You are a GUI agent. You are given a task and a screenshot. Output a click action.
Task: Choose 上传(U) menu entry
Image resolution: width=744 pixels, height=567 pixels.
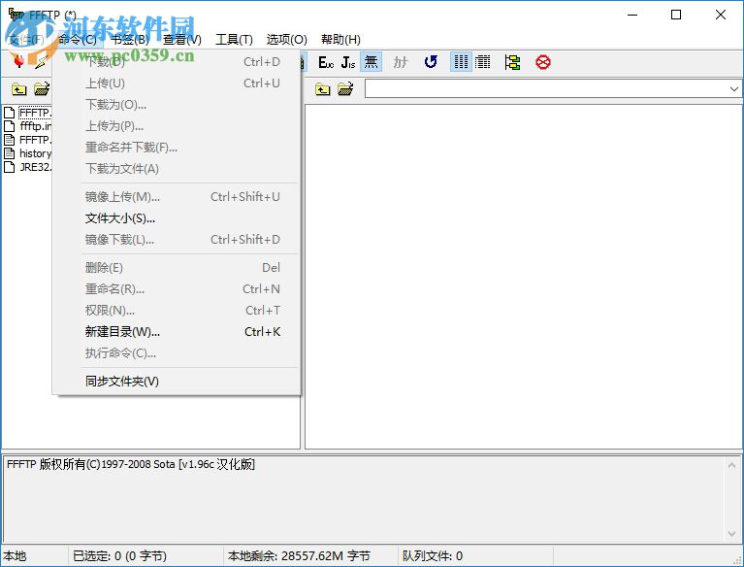tap(177, 83)
